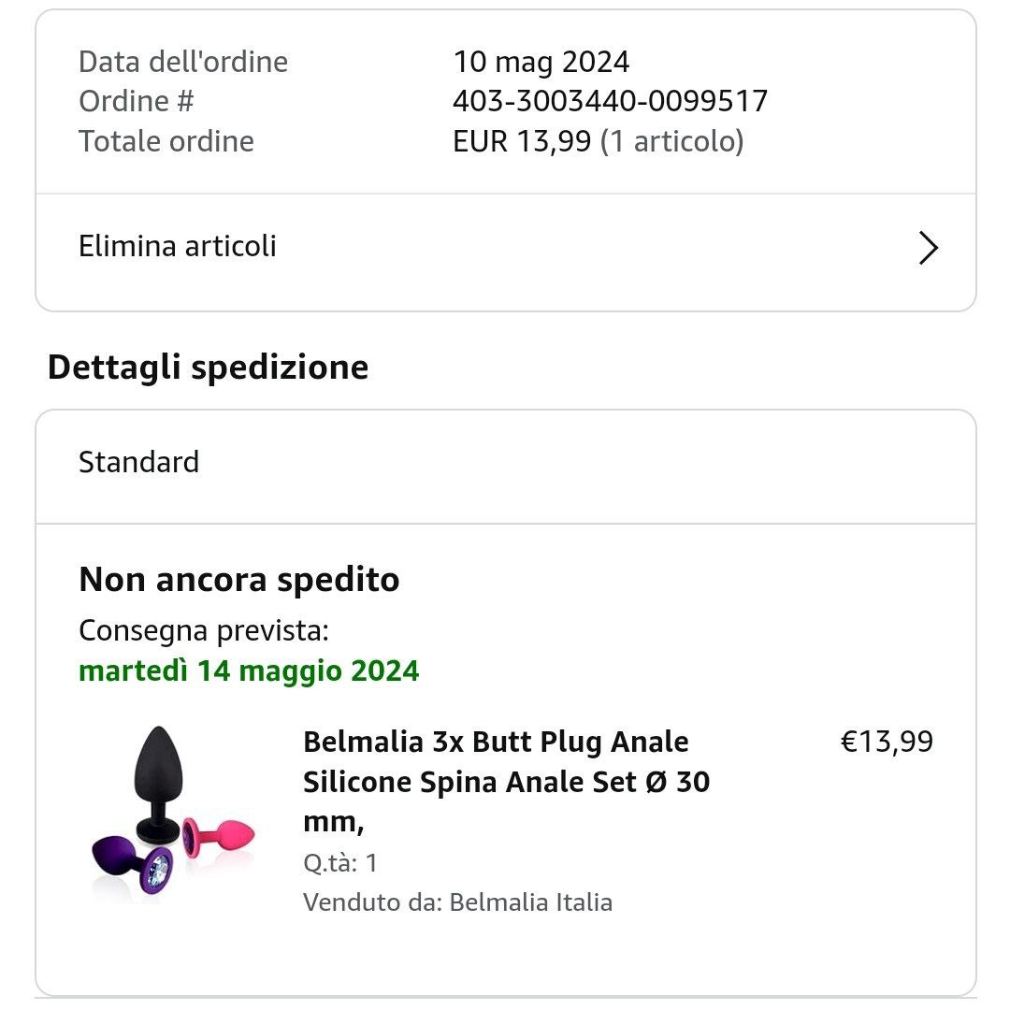Select order number 403-3003440-0099517
Image resolution: width=1010 pixels, height=1024 pixels.
click(x=610, y=101)
